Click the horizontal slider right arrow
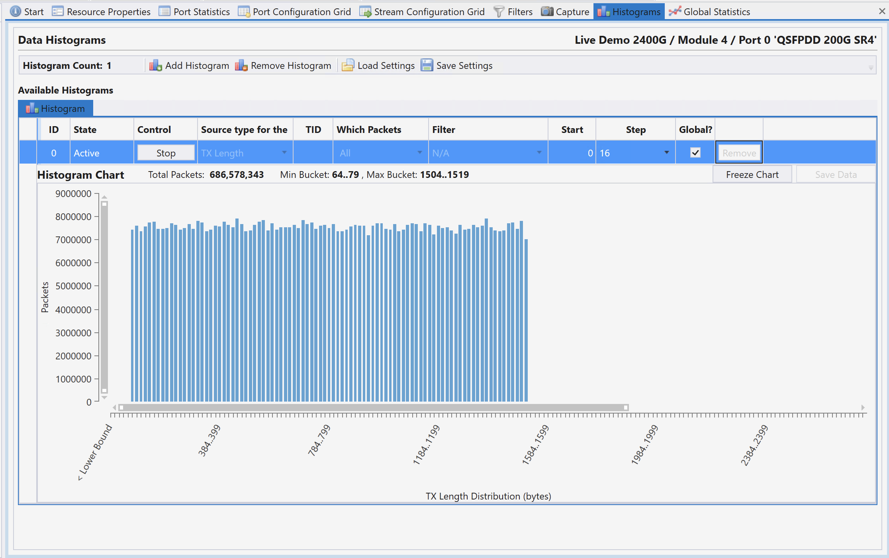Screen dimensions: 889x558 coord(863,408)
